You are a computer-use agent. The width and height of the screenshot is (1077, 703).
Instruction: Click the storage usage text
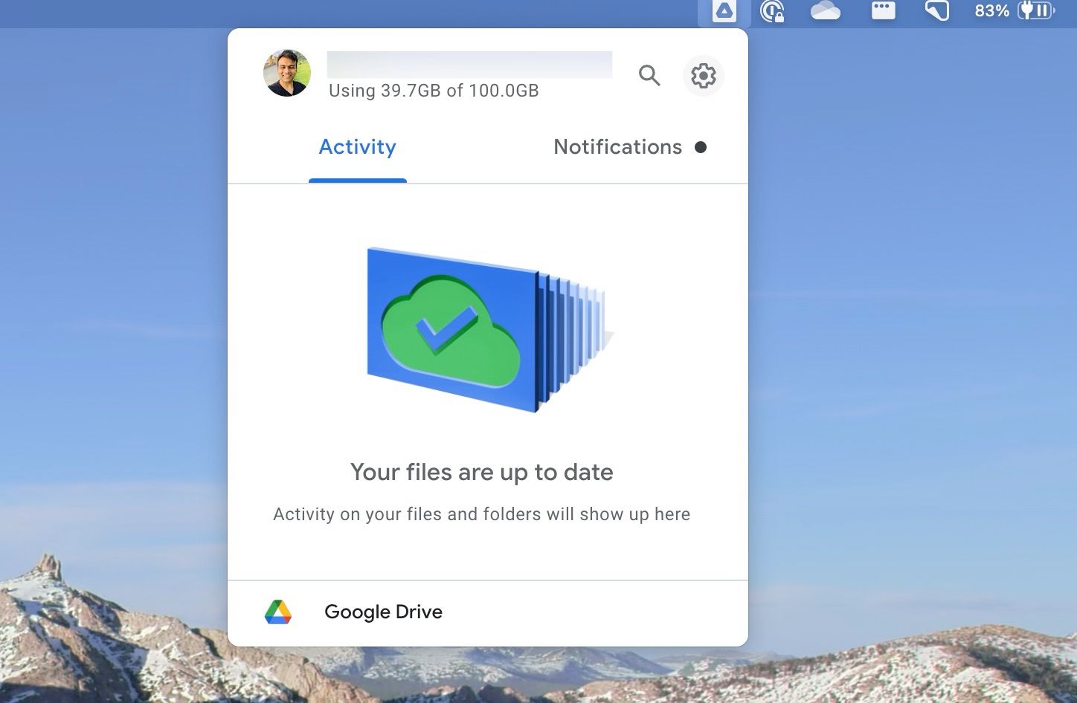pos(434,91)
